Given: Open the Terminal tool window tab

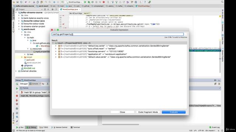Looking at the screenshot, I should [x=75, y=127].
